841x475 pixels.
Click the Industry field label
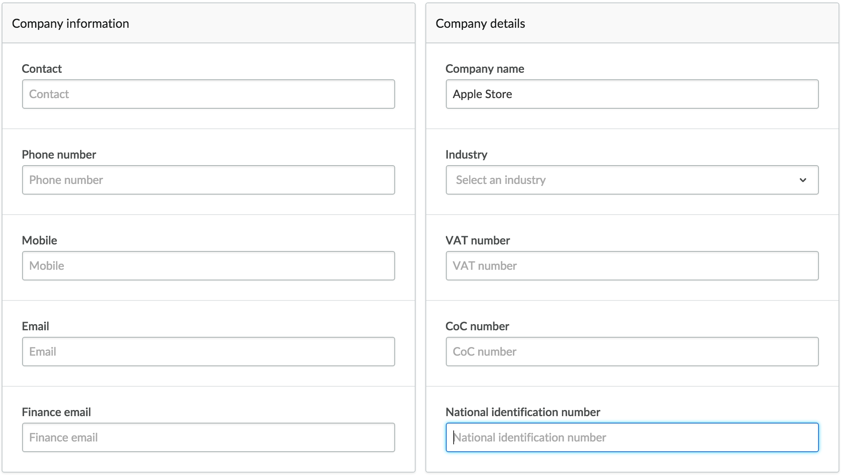[x=466, y=155]
